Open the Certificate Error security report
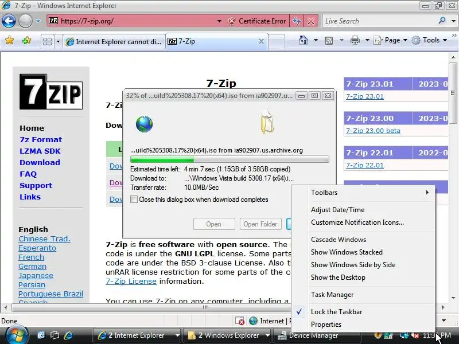The height and width of the screenshot is (344, 459). [256, 21]
